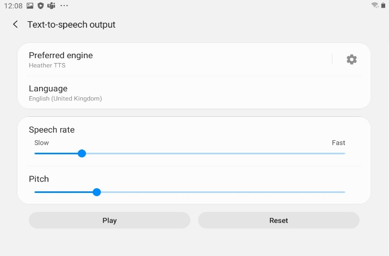
Task: Tap the Wi-Fi status icon
Action: 375,5
